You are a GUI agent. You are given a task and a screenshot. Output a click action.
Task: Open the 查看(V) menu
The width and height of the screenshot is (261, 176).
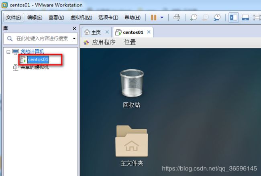coord(56,18)
